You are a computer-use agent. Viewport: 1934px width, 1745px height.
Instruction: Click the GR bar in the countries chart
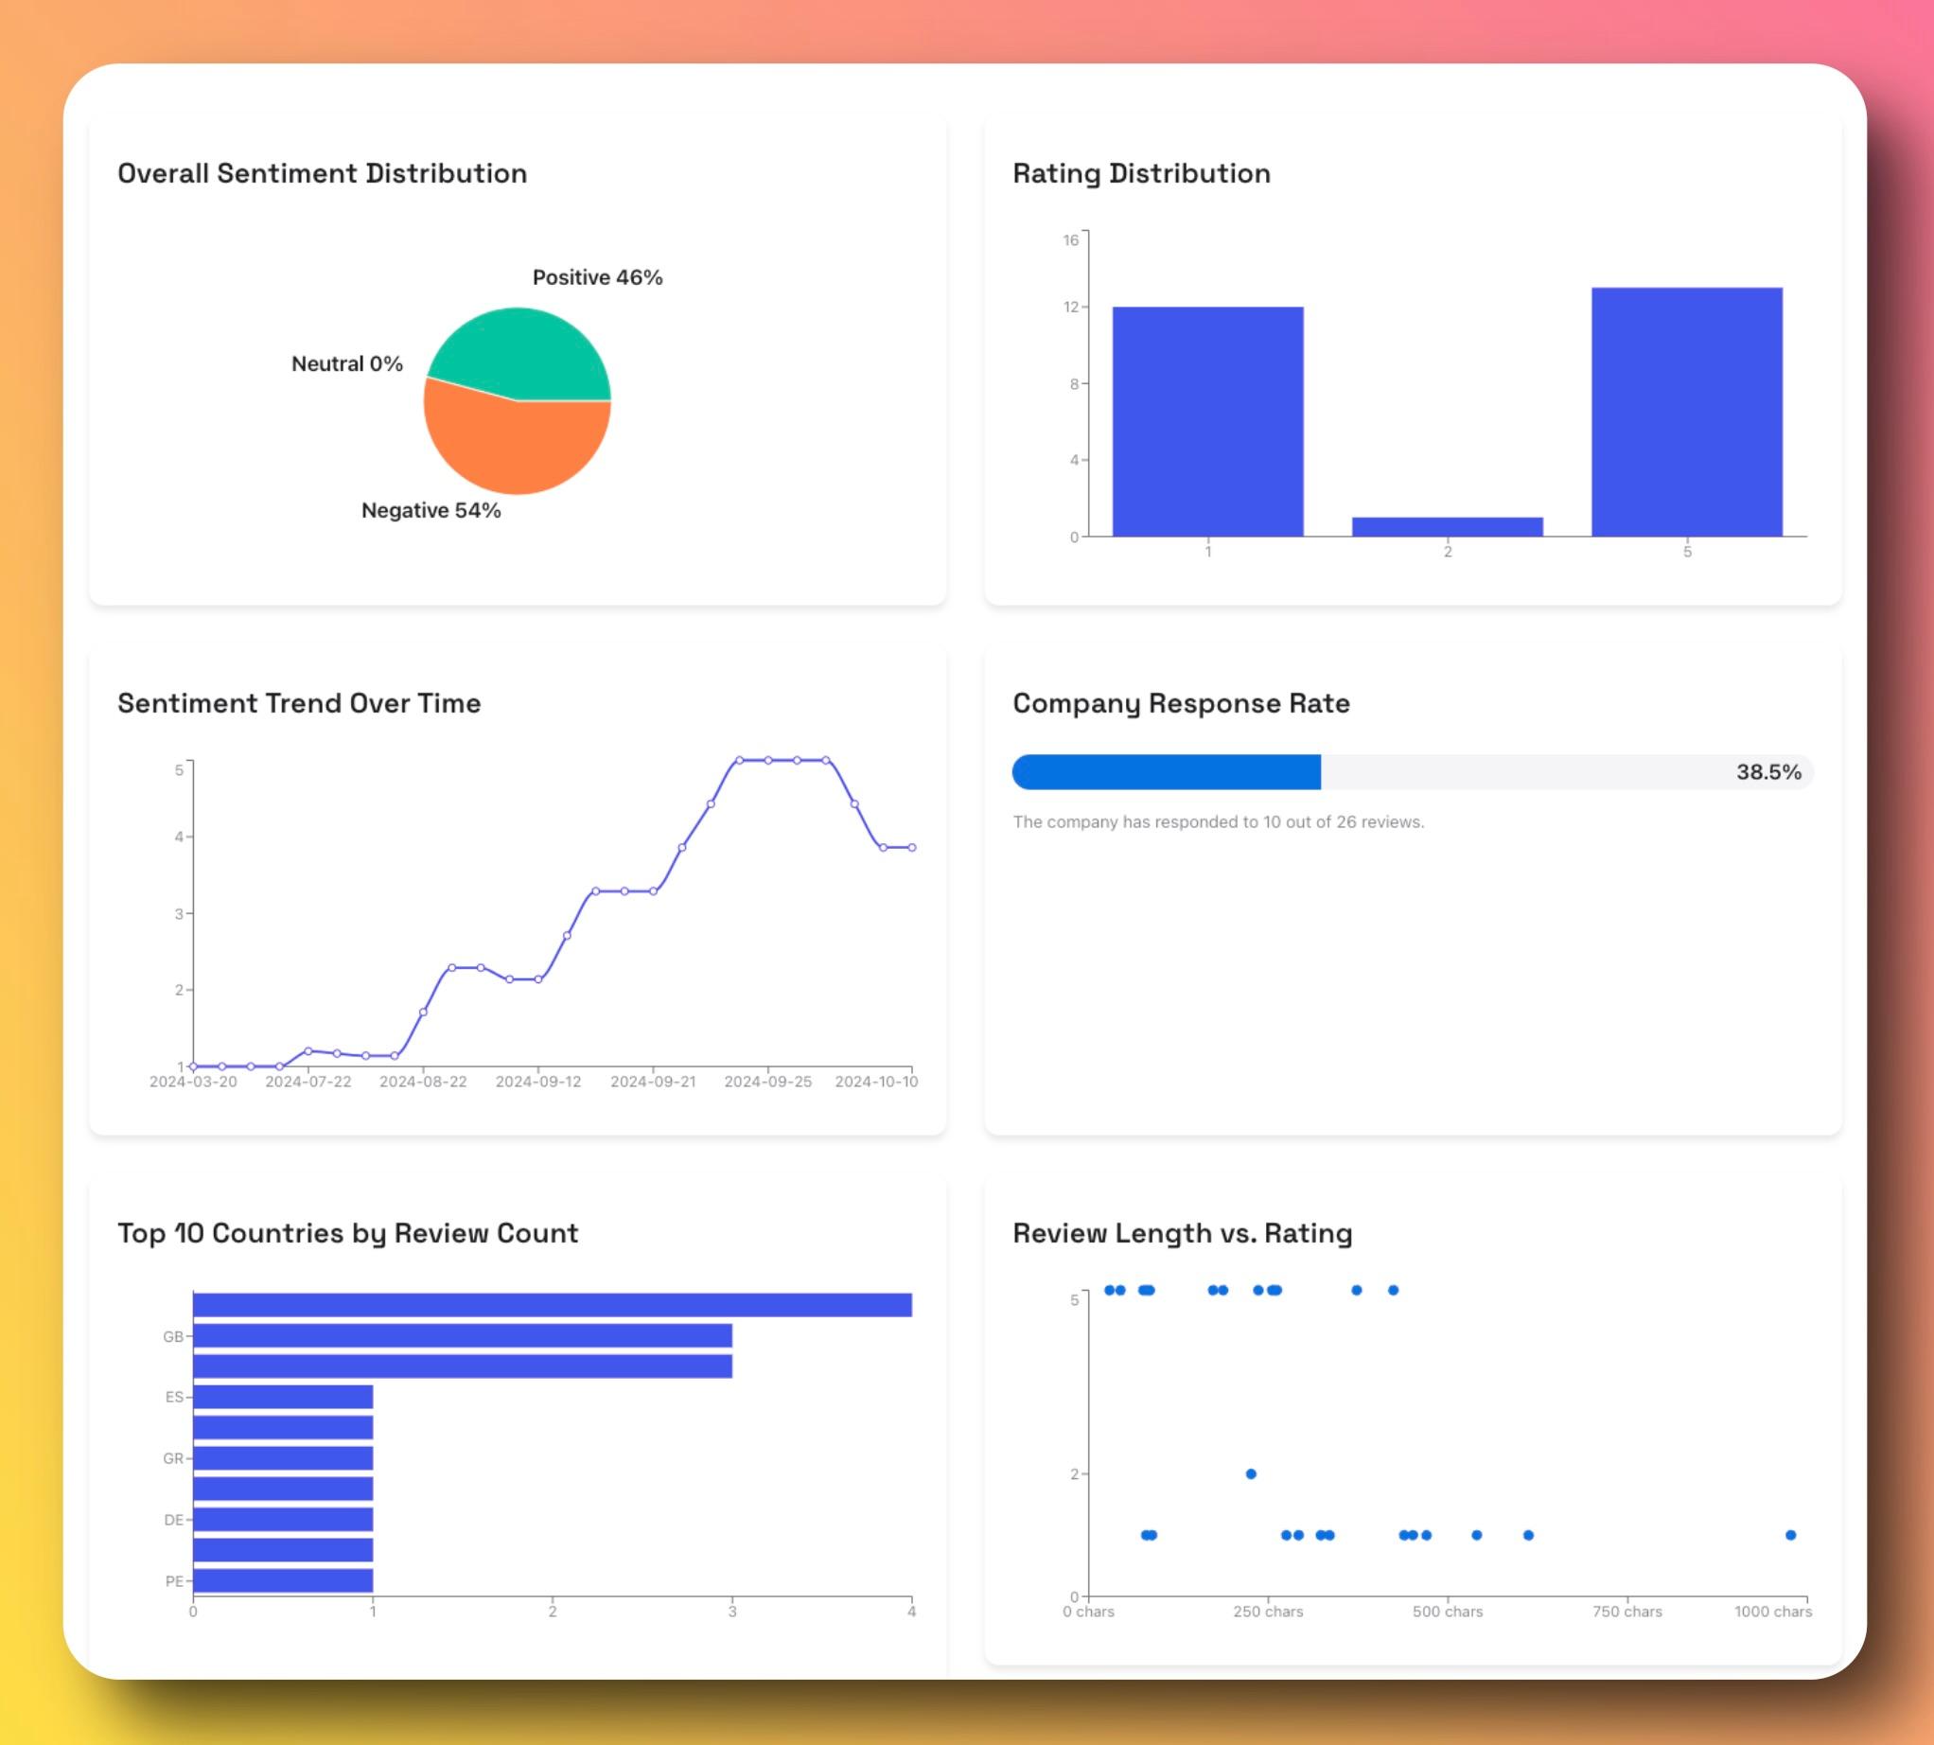coord(283,1458)
